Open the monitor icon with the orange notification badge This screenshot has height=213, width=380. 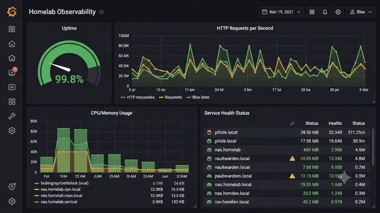pos(12,72)
